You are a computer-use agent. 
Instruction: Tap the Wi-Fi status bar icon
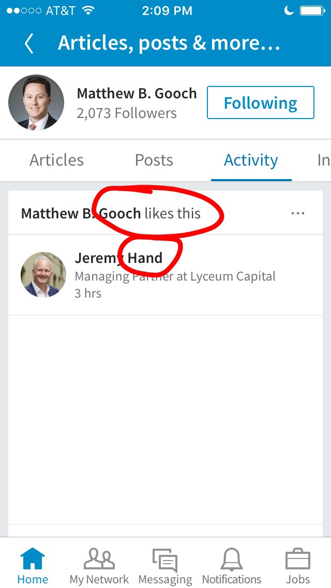pyautogui.click(x=88, y=10)
